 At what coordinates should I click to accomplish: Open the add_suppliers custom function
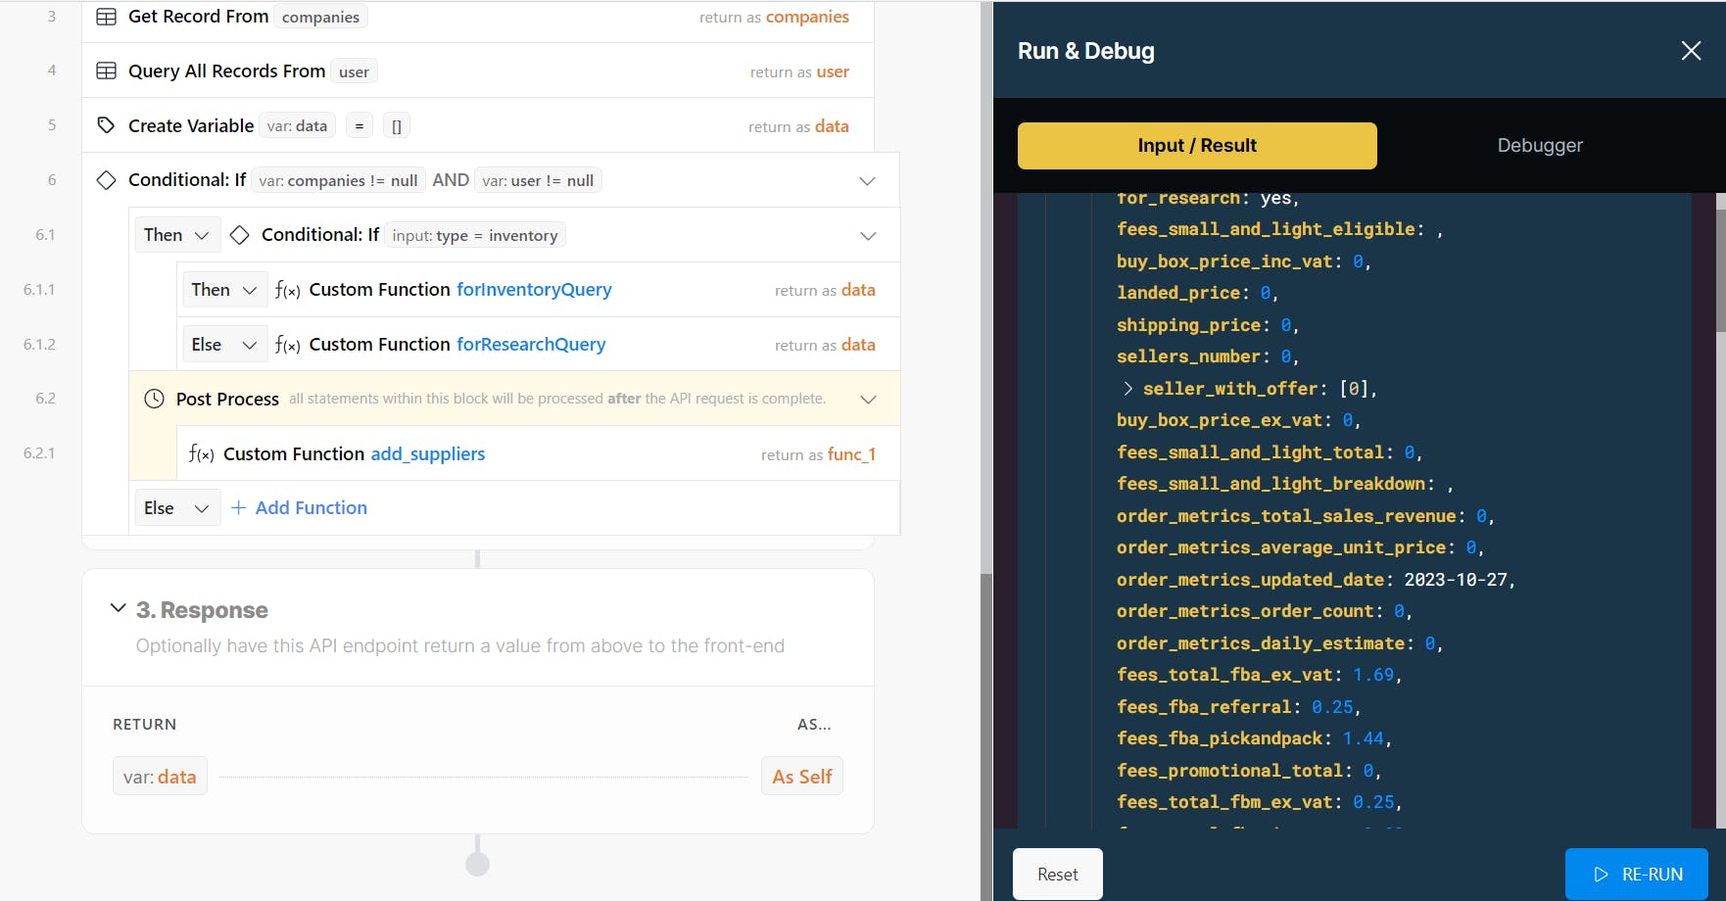tap(428, 454)
